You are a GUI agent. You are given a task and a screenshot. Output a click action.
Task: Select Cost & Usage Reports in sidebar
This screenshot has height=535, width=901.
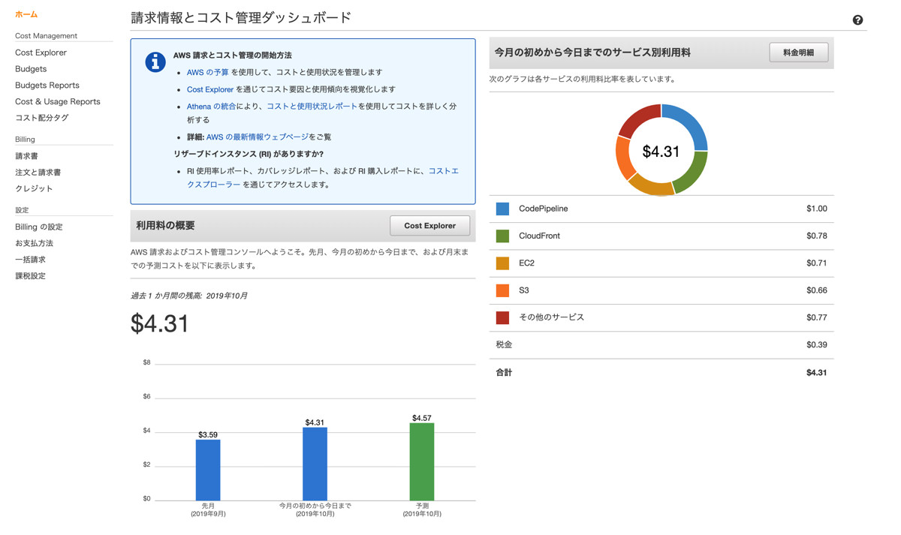coord(57,101)
